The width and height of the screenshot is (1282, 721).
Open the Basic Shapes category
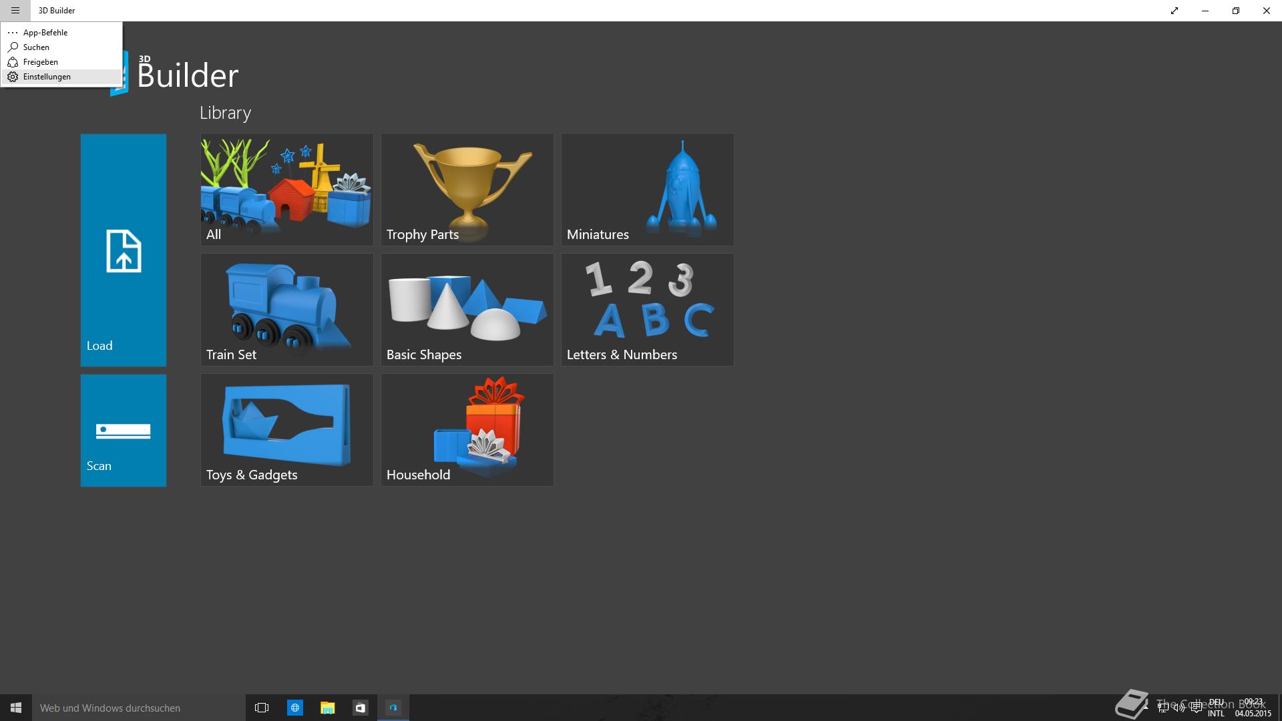[467, 310]
